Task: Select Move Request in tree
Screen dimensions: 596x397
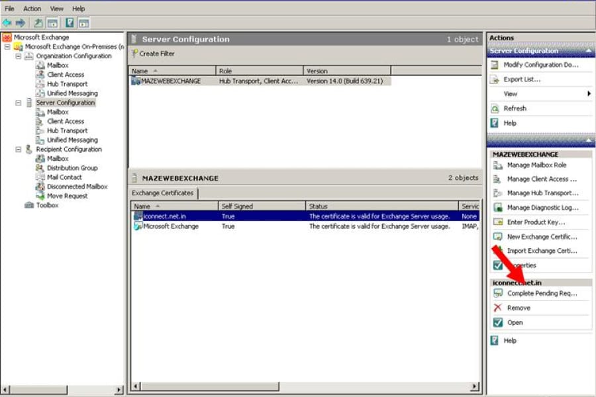Action: [x=68, y=196]
